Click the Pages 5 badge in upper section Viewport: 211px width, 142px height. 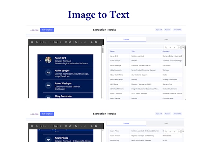click(168, 30)
